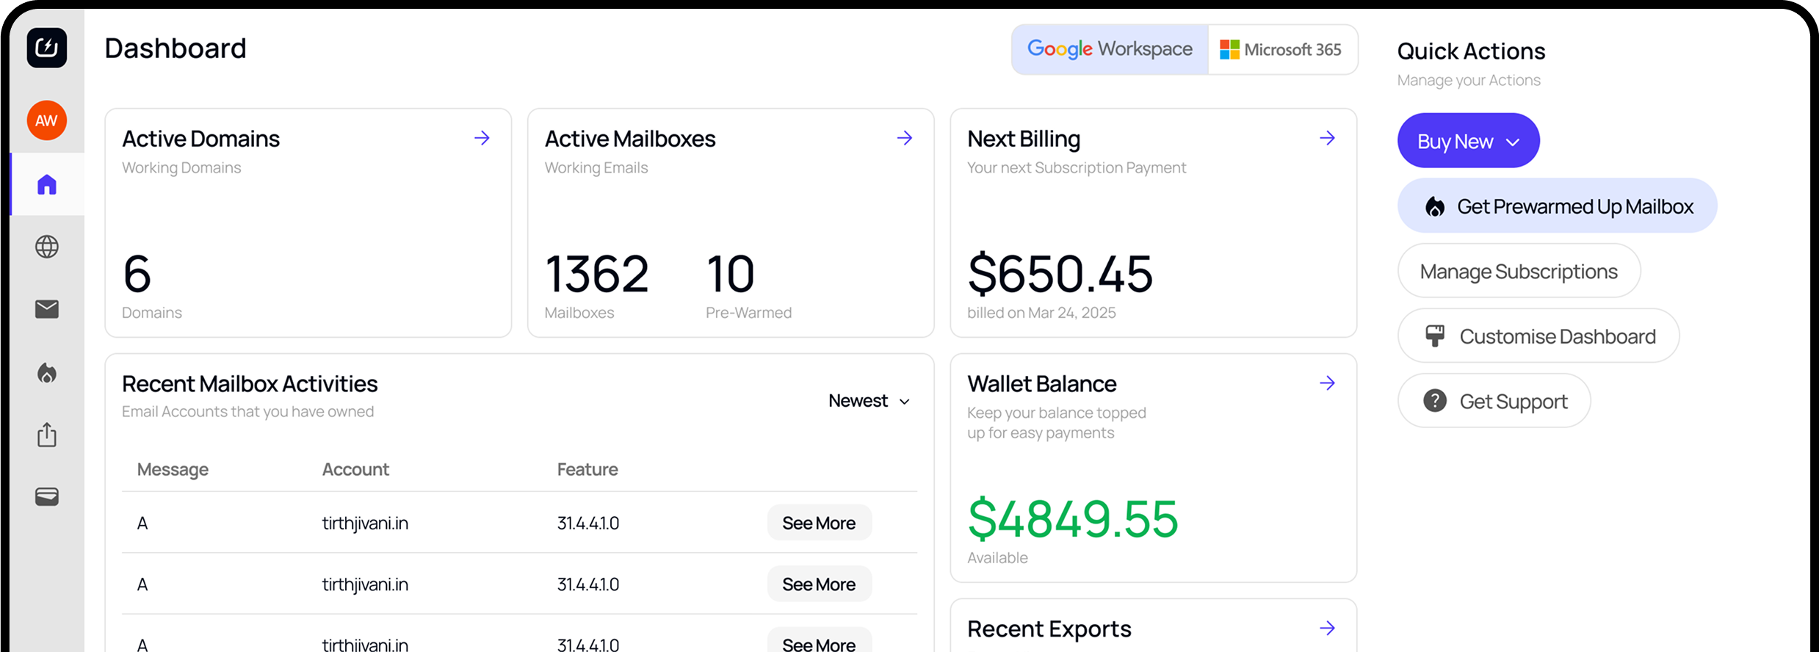This screenshot has width=1819, height=652.
Task: Click the Get Support button
Action: tap(1494, 402)
